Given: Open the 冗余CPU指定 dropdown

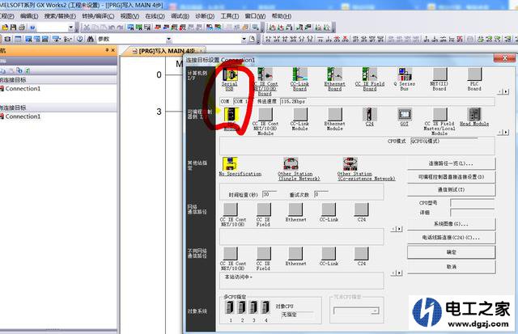Looking at the screenshot, I should (375, 311).
